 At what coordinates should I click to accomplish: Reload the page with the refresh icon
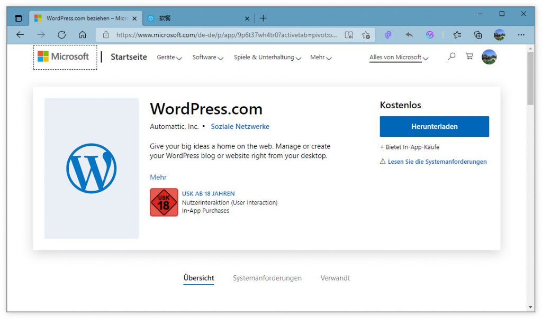(x=62, y=34)
